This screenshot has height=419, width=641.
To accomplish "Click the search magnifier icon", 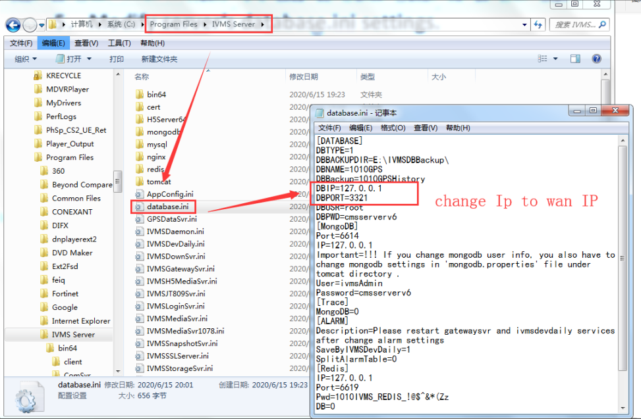I will tap(603, 25).
